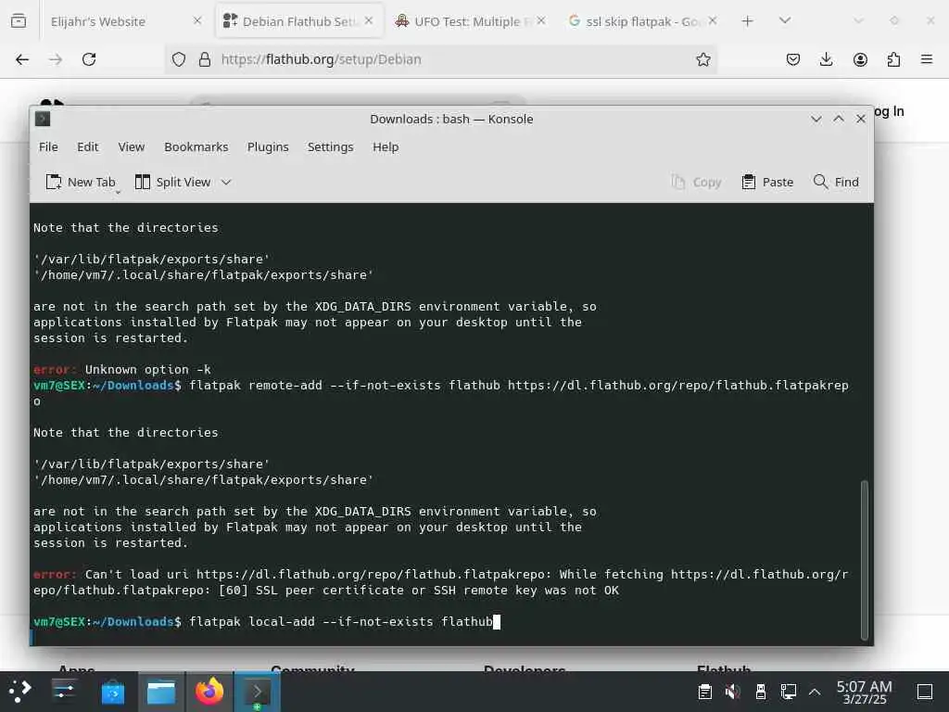This screenshot has height=712, width=949.
Task: Click the Copy button in Konsole
Action: (697, 183)
